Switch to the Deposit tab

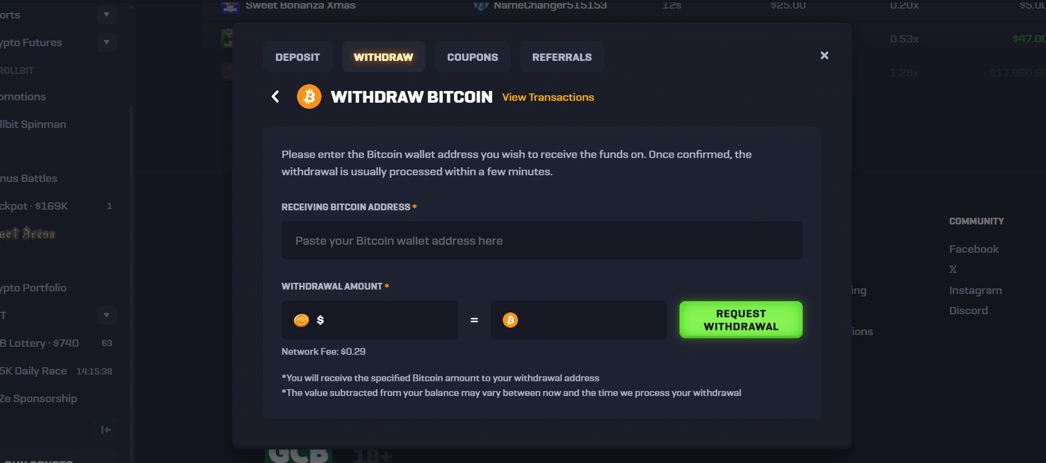298,57
